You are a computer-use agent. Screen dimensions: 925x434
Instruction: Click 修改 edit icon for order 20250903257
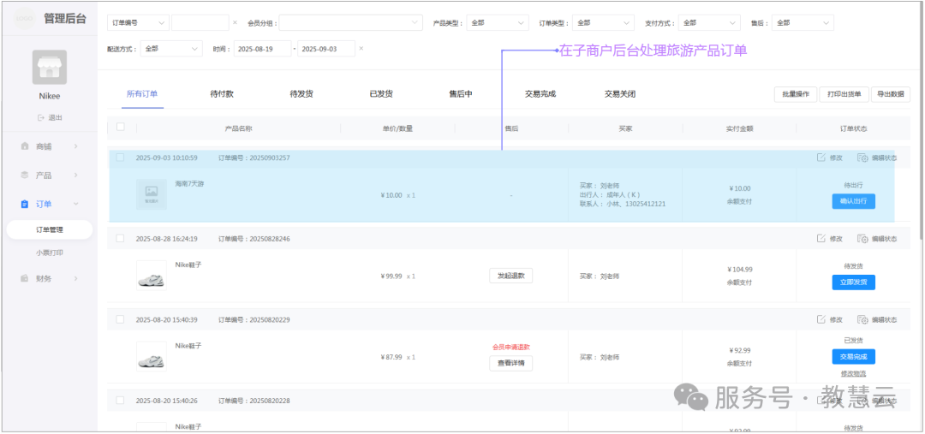click(821, 158)
